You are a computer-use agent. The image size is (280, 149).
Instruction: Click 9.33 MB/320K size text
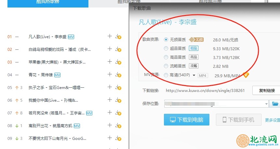coord(226,49)
